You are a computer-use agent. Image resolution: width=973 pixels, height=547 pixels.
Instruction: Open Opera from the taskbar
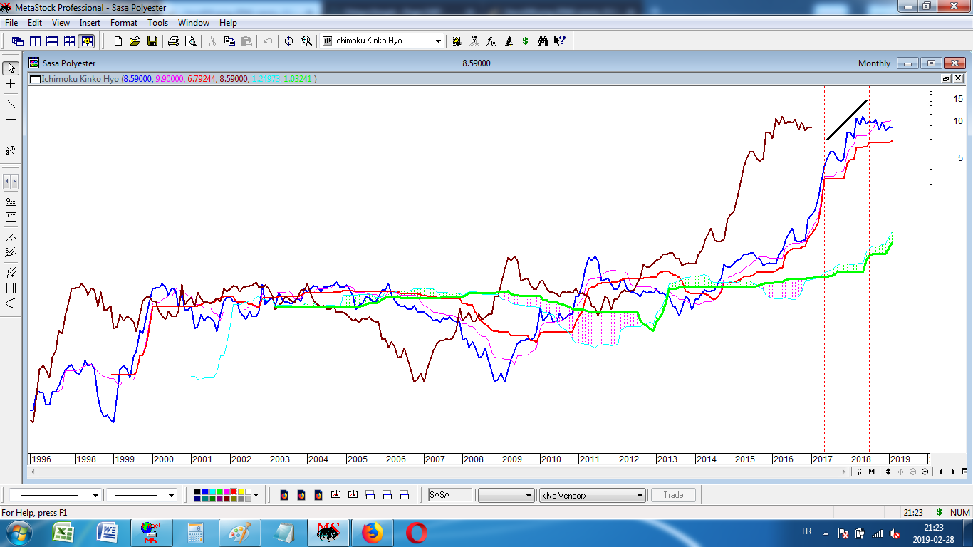pyautogui.click(x=417, y=533)
